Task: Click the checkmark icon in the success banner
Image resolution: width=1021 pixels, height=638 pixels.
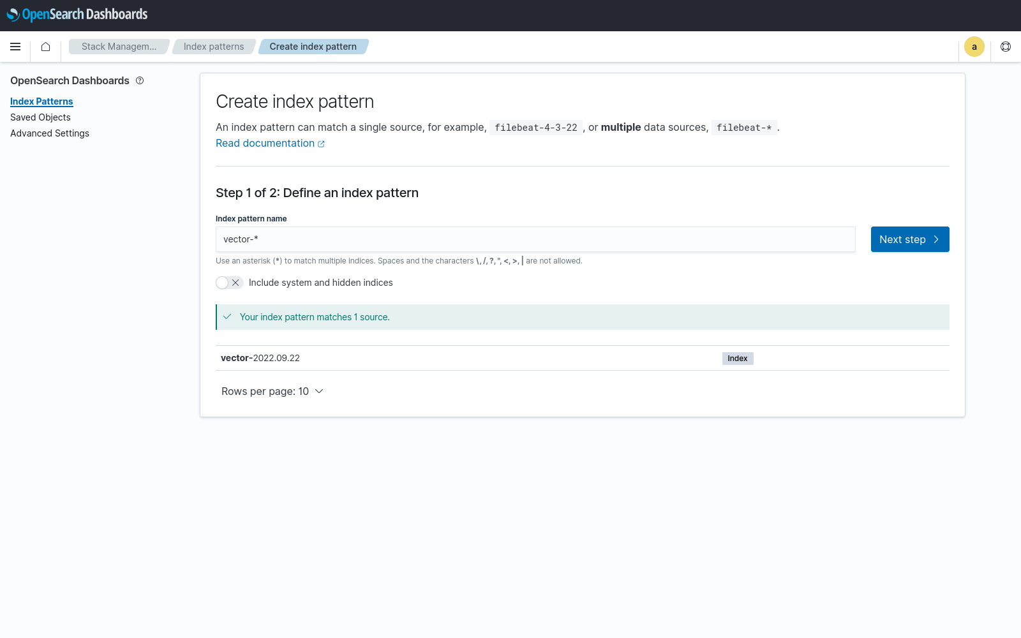Action: pyautogui.click(x=228, y=316)
